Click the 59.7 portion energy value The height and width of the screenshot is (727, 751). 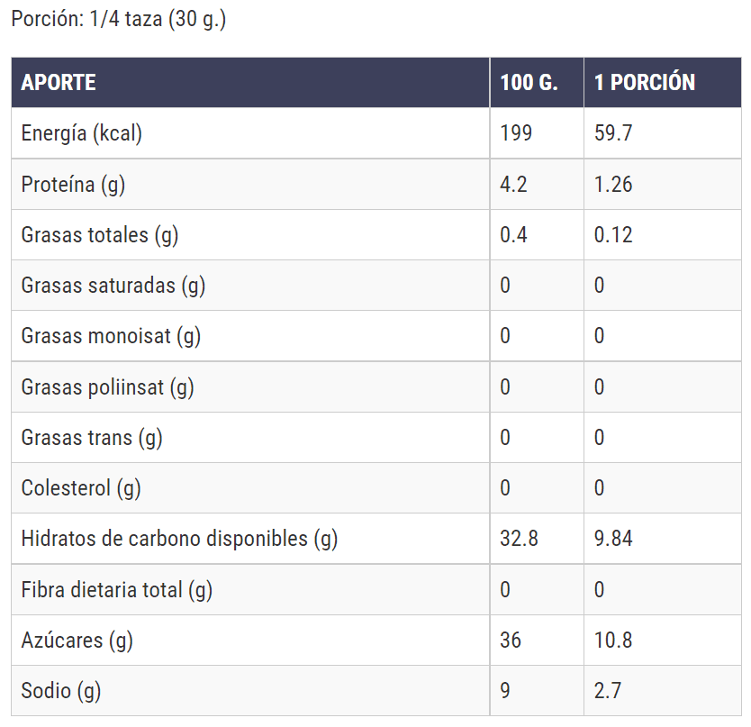pos(613,134)
